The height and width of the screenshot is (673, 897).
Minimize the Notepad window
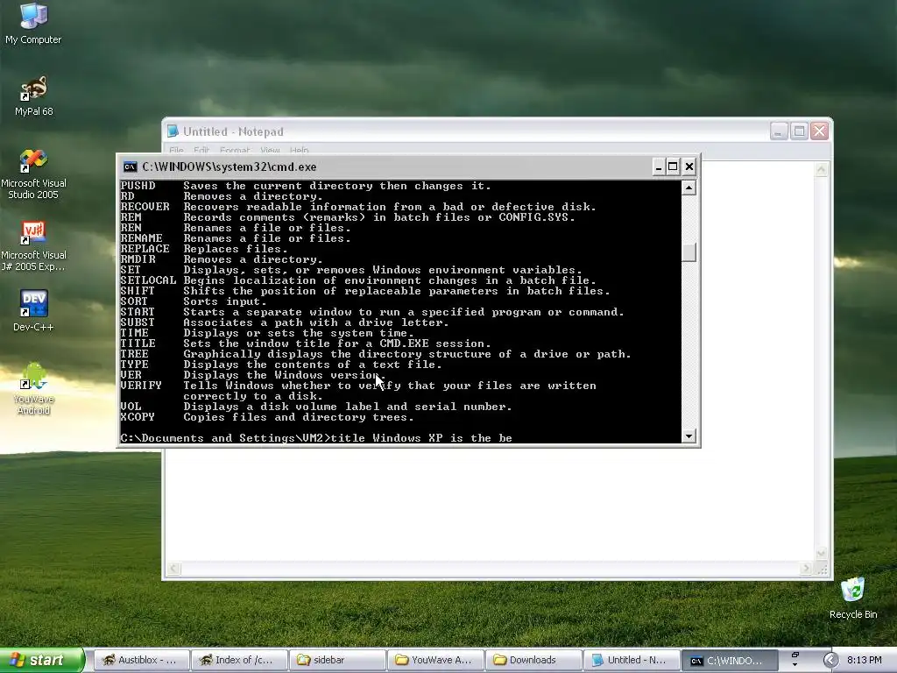point(779,131)
